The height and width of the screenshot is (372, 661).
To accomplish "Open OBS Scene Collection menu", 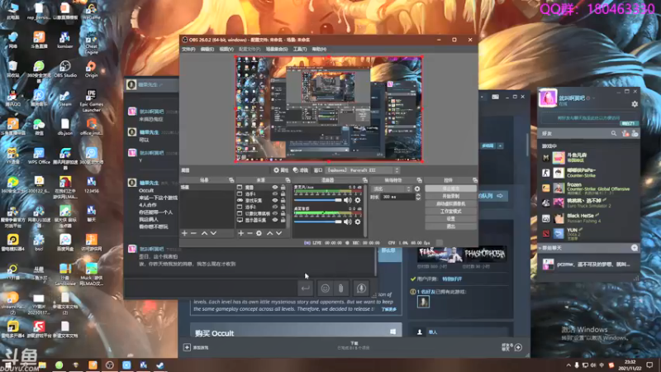I will click(277, 50).
